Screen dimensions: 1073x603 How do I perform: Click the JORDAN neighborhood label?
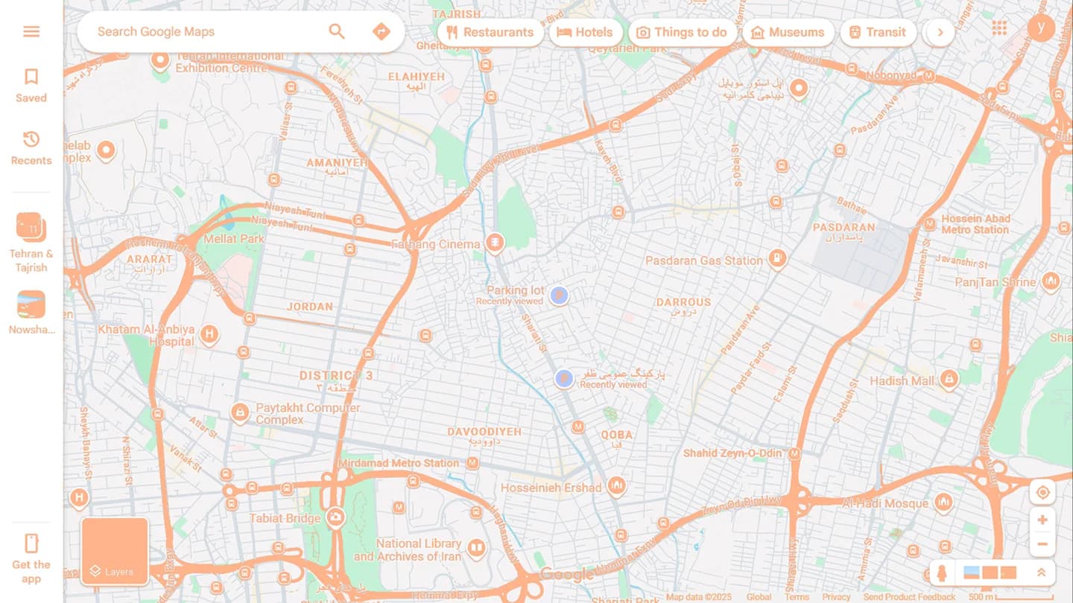click(x=310, y=307)
